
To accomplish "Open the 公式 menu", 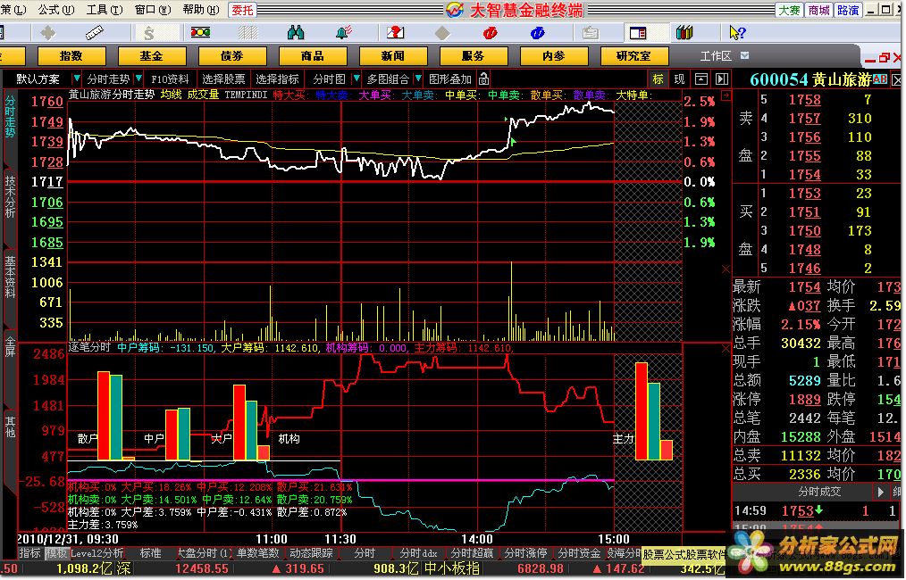I will pos(56,10).
